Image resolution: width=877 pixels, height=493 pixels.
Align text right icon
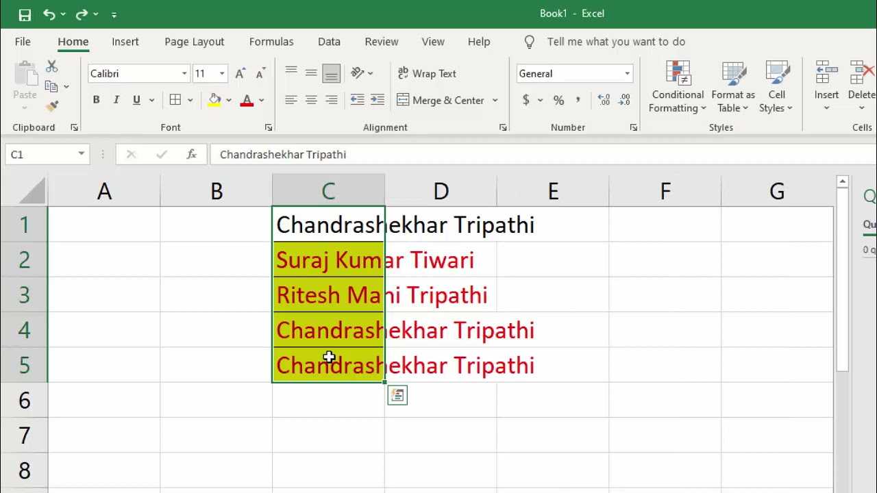332,100
